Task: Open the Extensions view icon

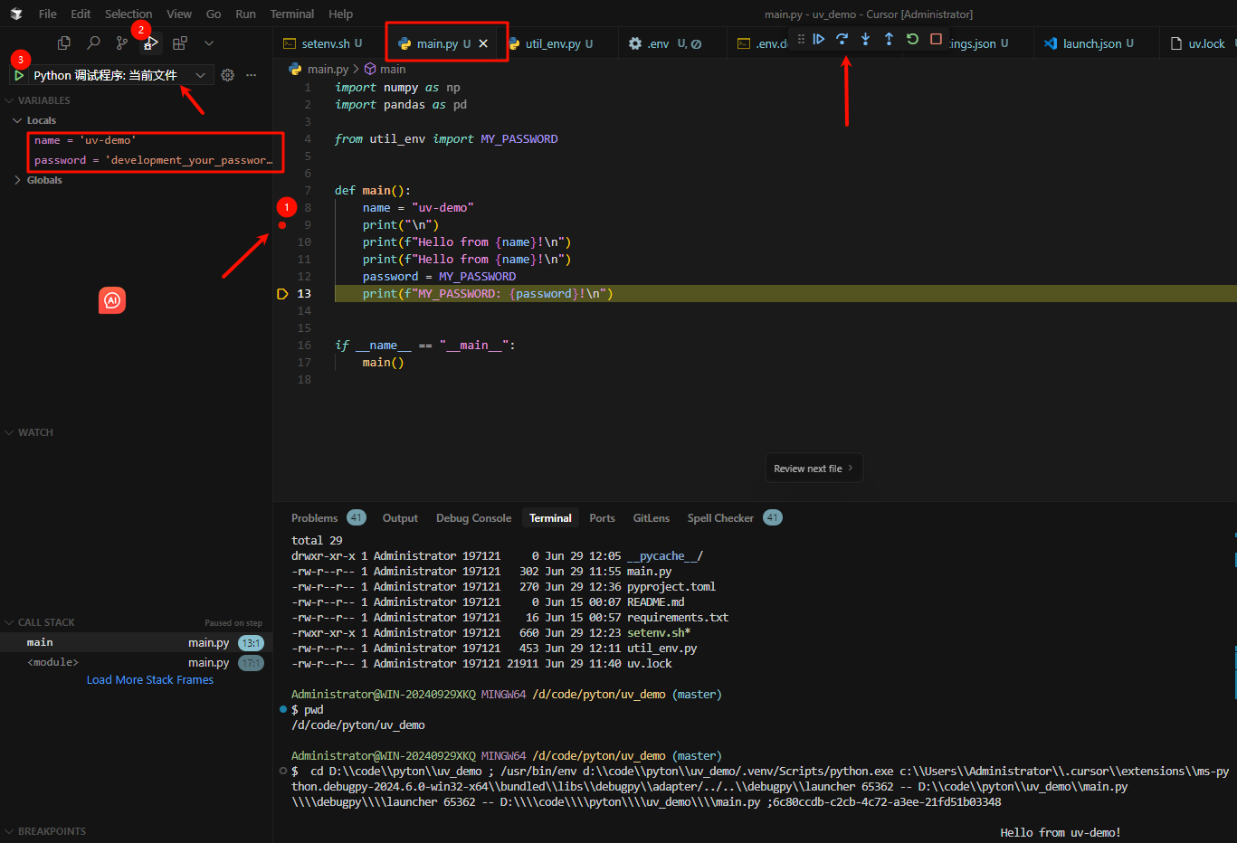Action: tap(180, 43)
